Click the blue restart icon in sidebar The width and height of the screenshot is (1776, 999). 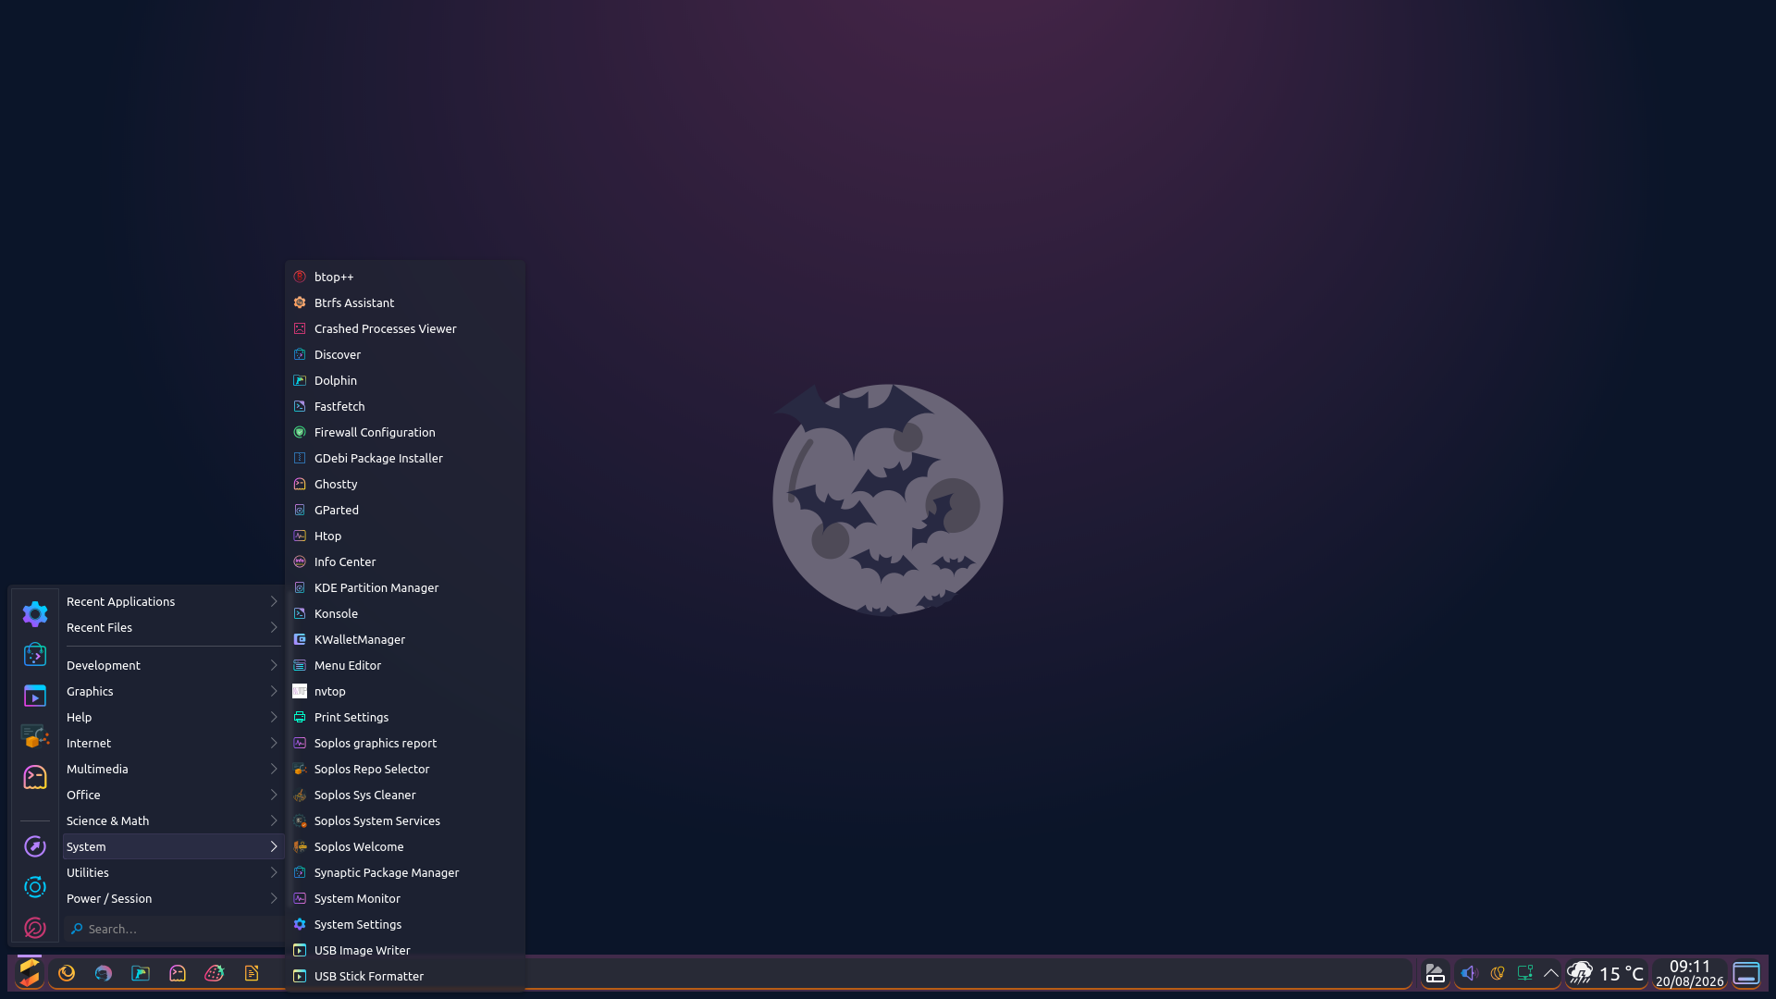point(35,887)
